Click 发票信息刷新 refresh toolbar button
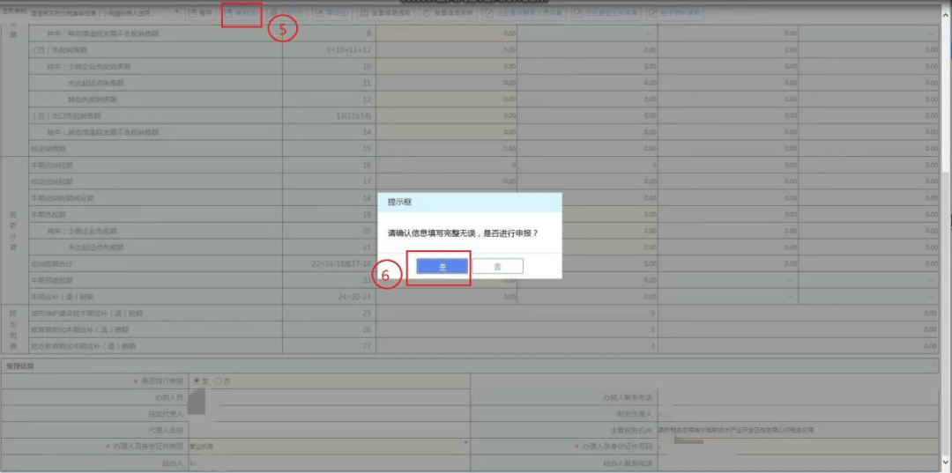952x473 pixels. [x=447, y=13]
